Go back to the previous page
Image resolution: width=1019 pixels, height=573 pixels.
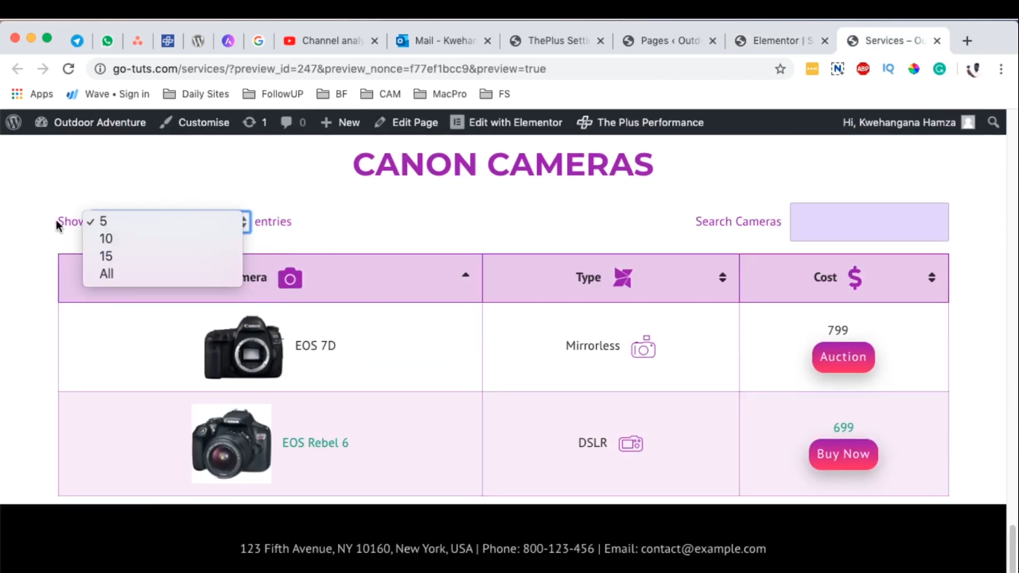17,69
